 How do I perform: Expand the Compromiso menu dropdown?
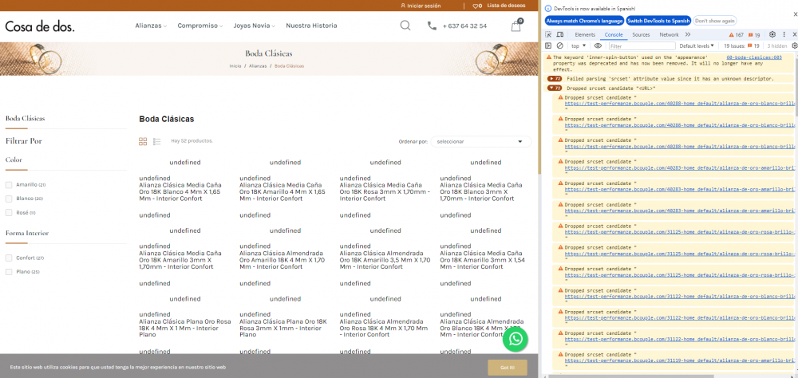(x=200, y=26)
